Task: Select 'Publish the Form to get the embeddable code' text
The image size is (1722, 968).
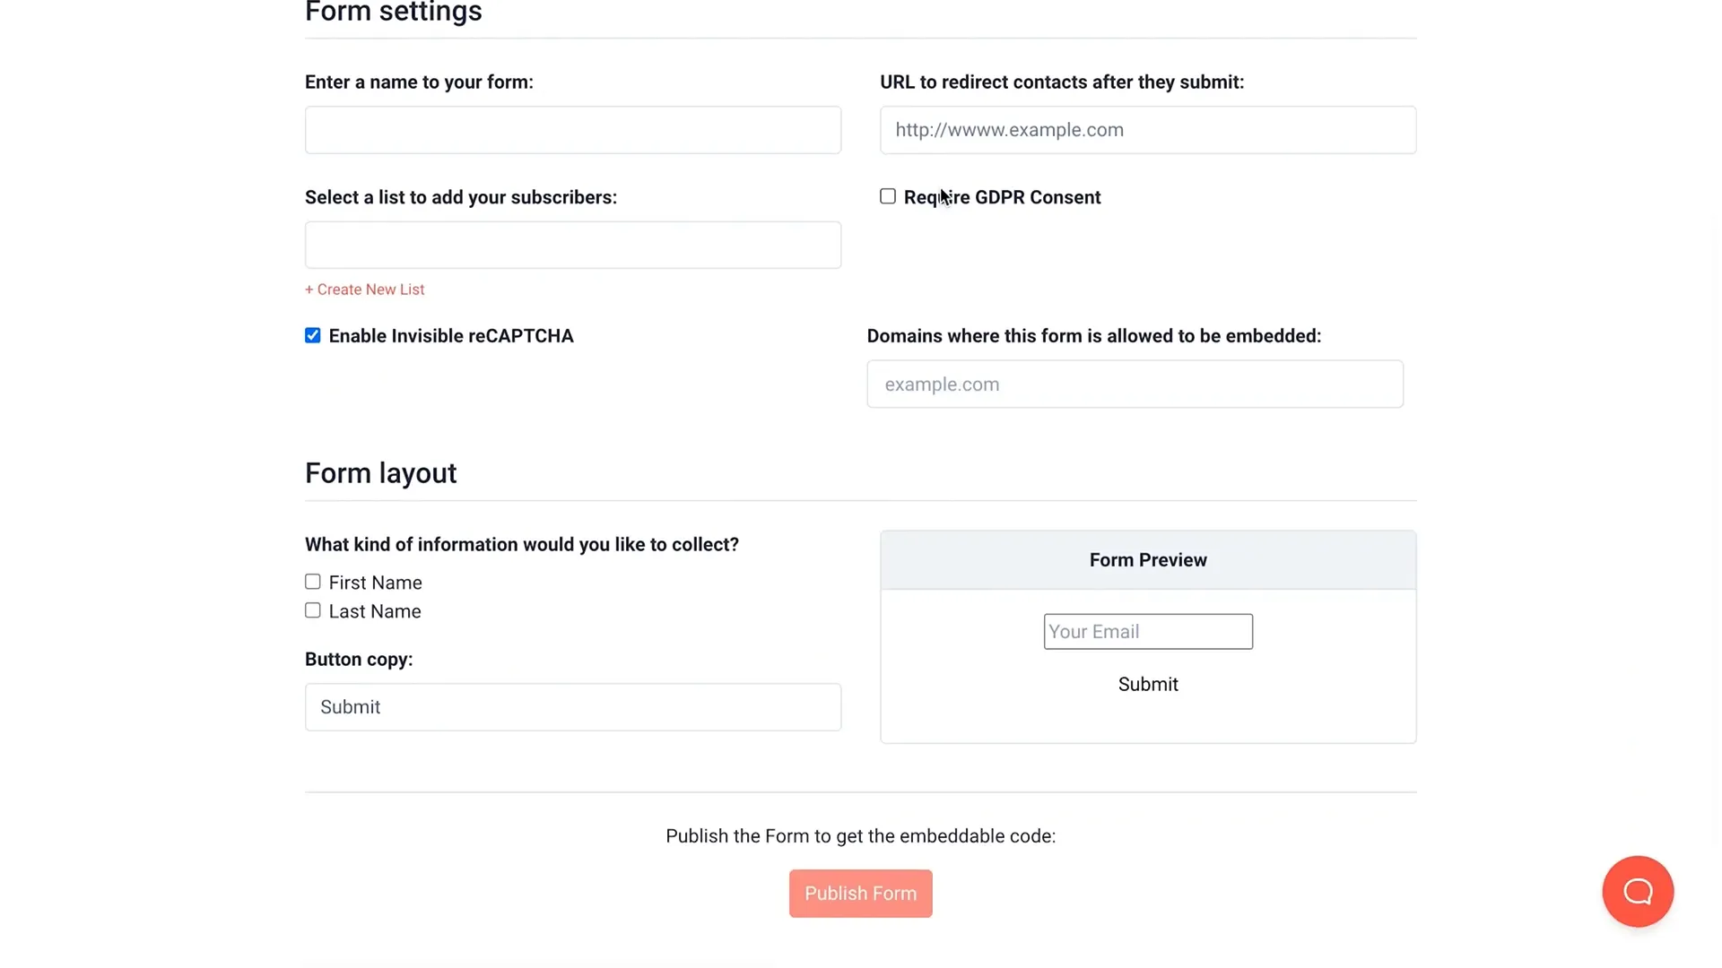Action: (860, 836)
